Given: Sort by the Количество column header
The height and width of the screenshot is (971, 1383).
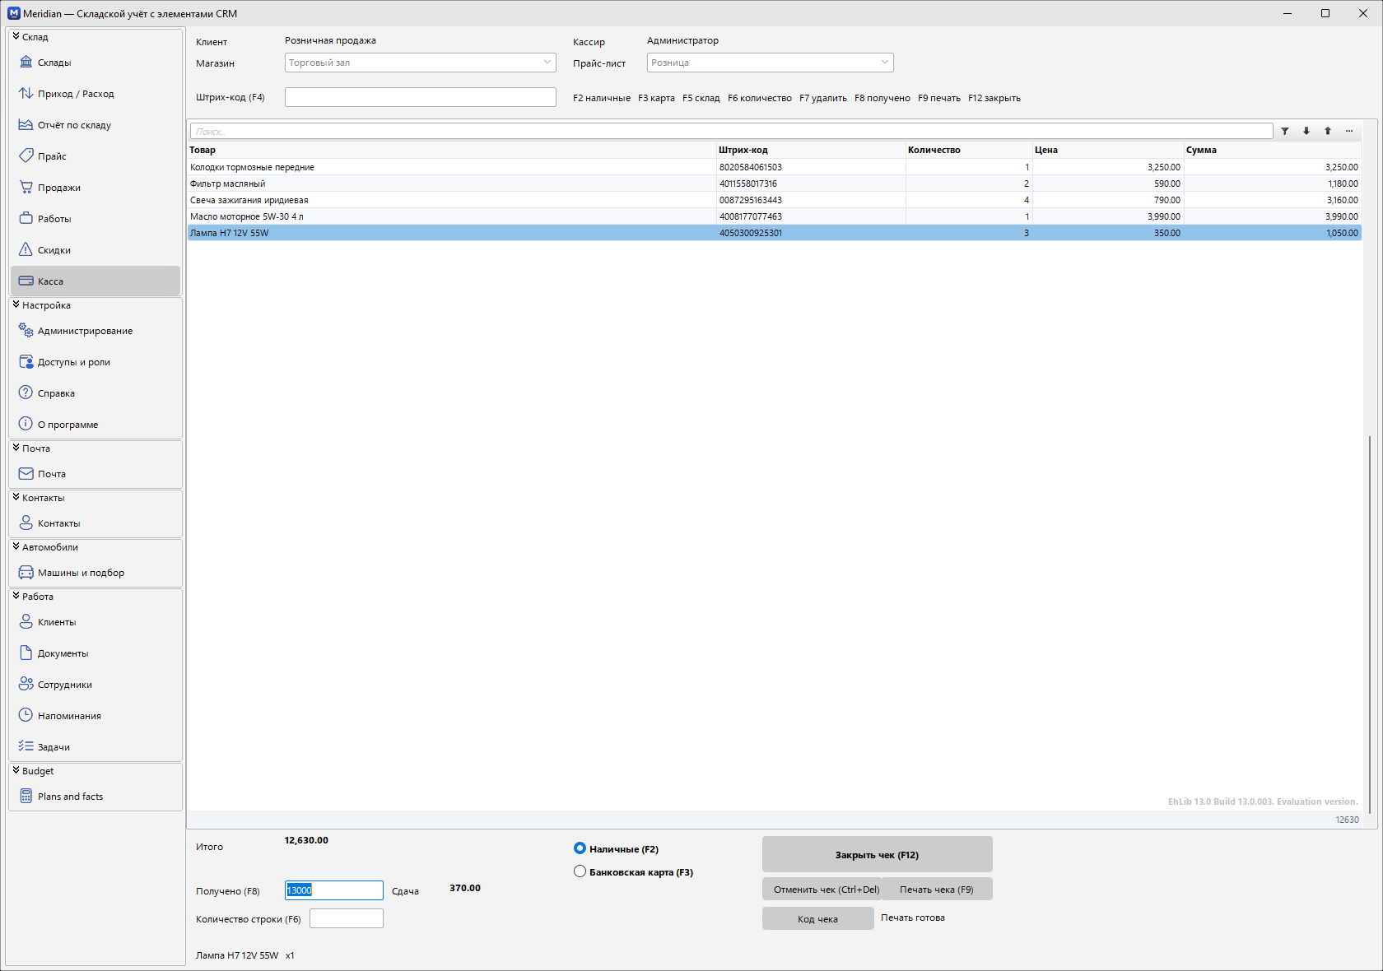Looking at the screenshot, I should point(969,150).
